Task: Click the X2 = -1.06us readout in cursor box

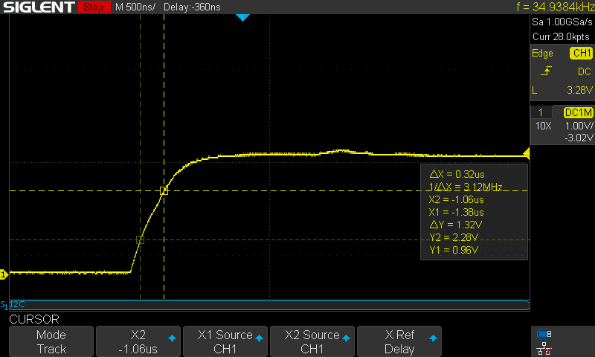Action: (456, 199)
